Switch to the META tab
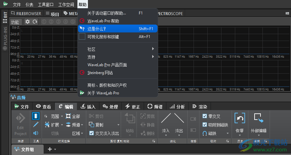Image resolution: width=291 pixels, height=155 pixels. [70, 13]
